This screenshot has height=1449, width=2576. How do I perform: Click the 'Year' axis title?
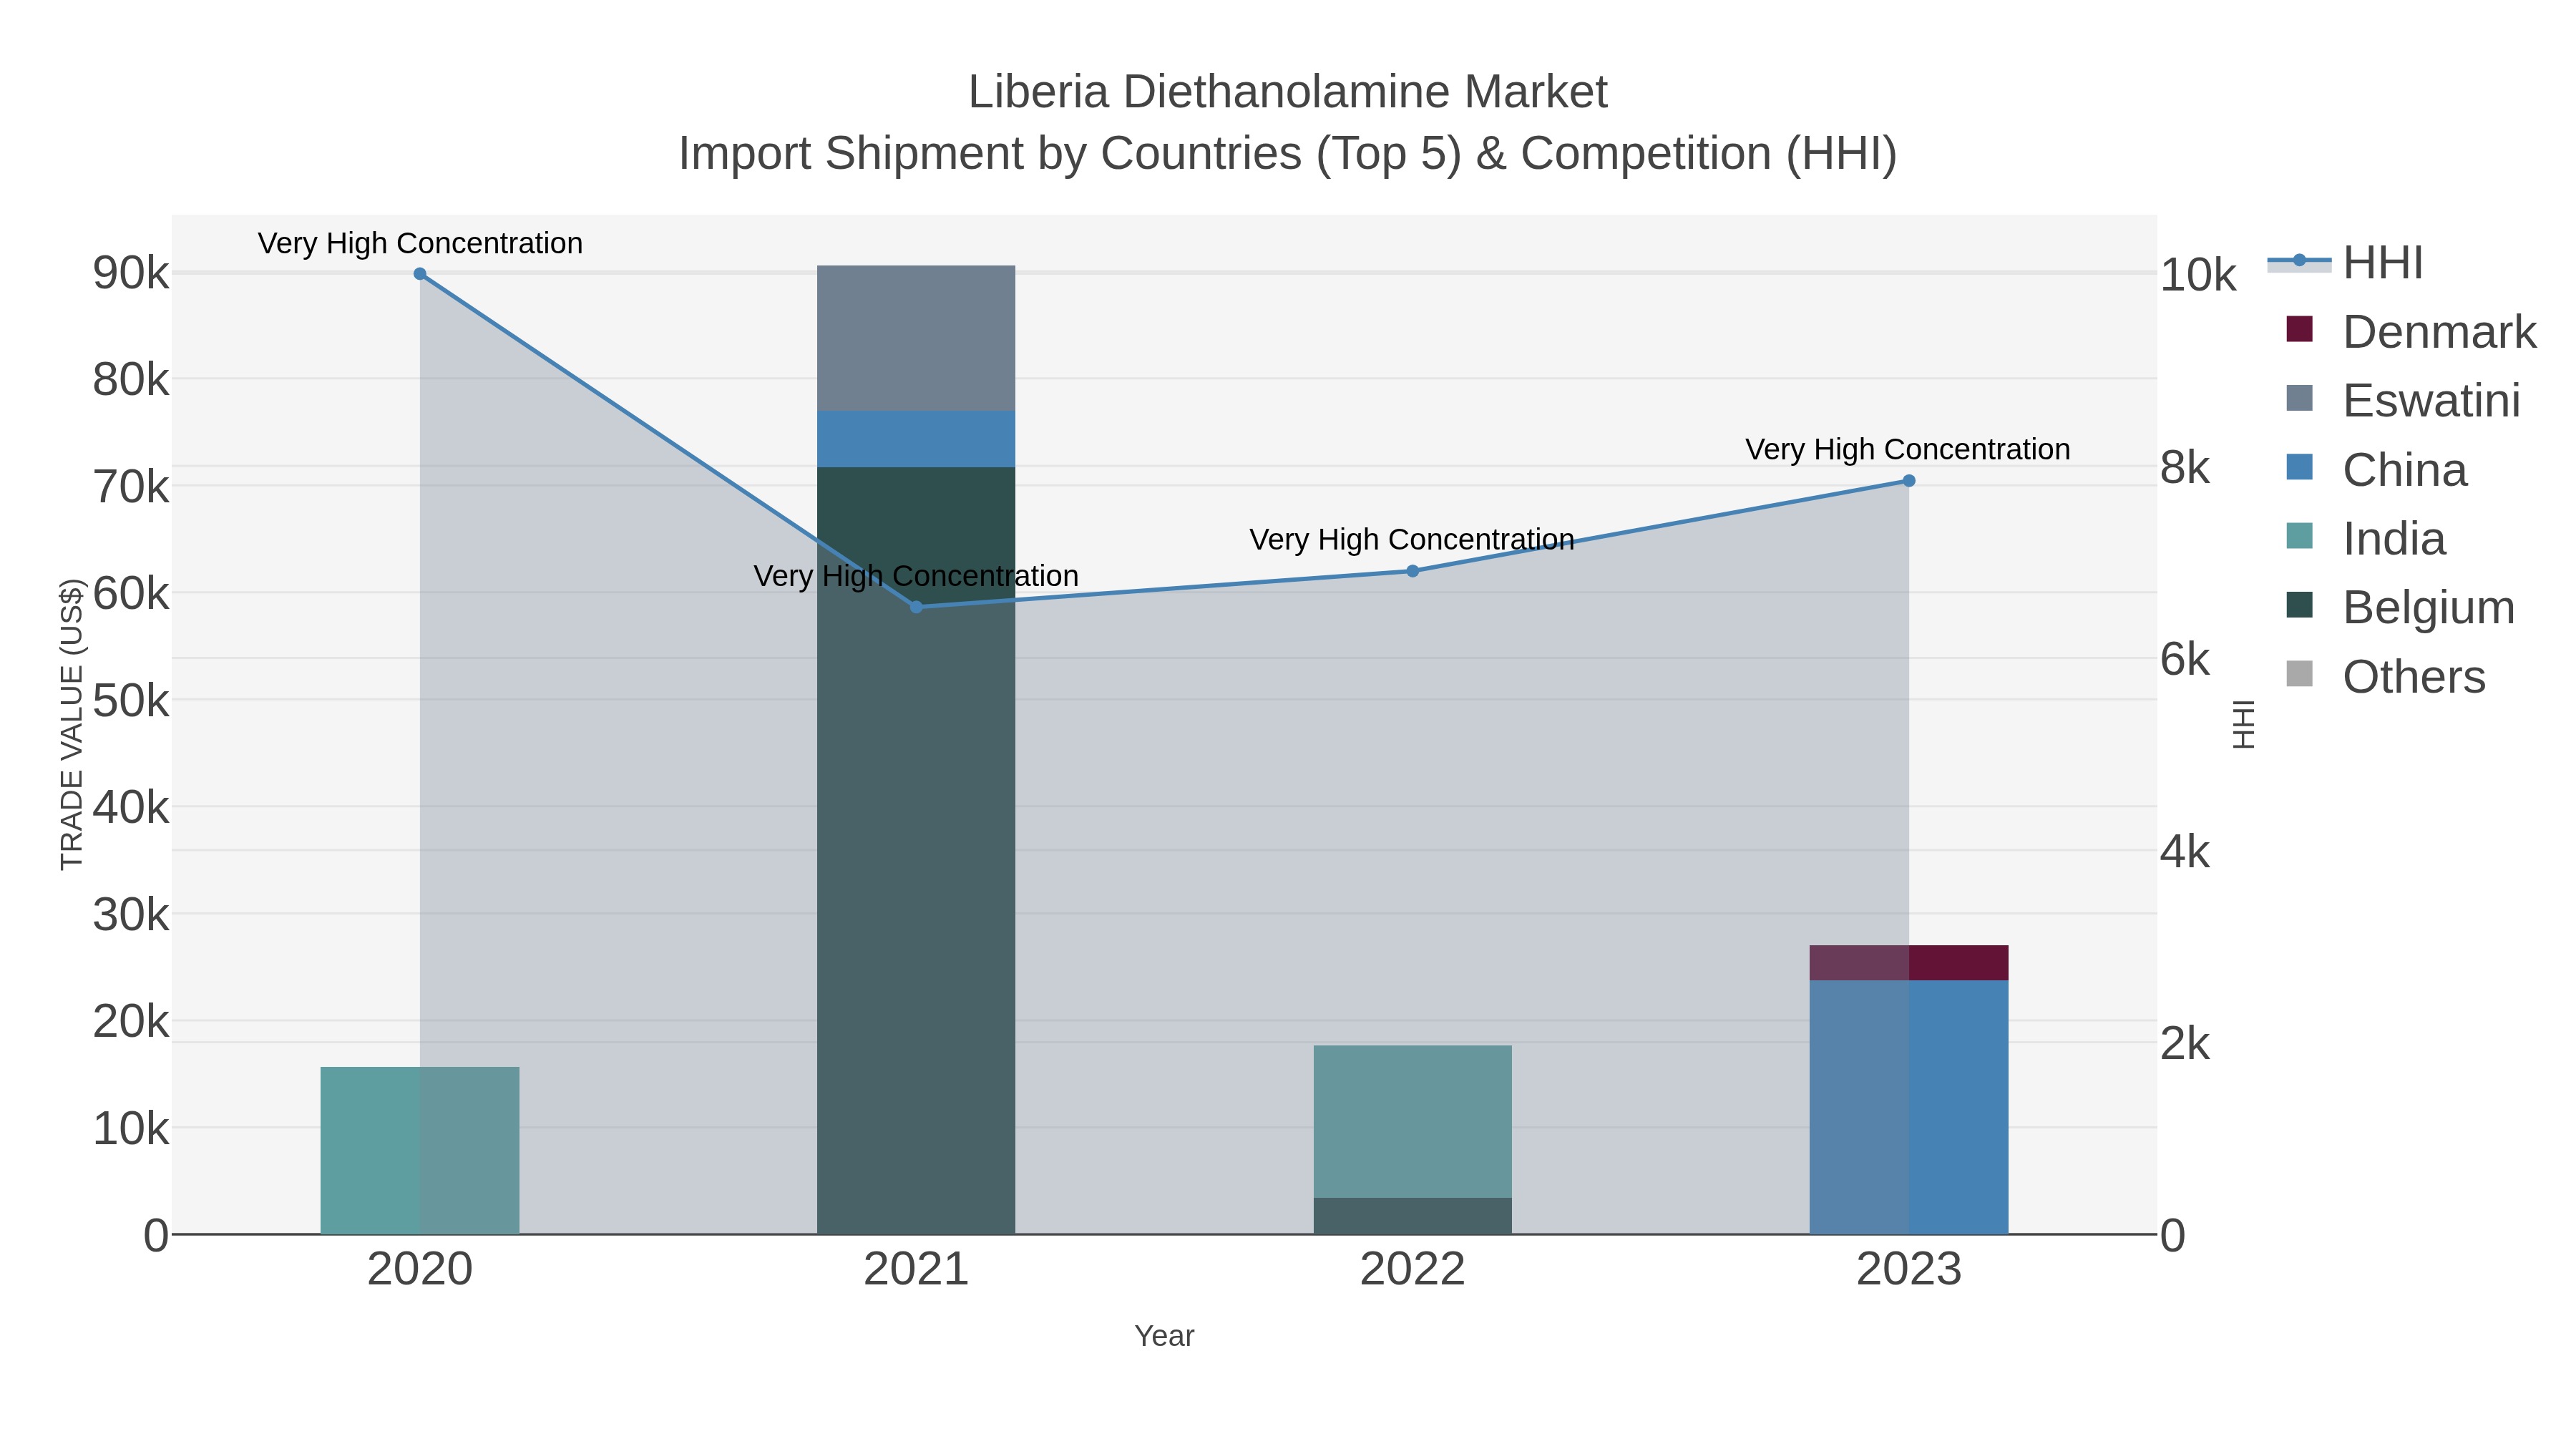1164,1336
